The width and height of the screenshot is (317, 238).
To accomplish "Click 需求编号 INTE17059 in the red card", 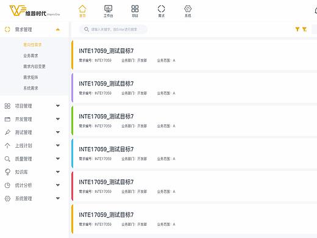I will [x=95, y=192].
